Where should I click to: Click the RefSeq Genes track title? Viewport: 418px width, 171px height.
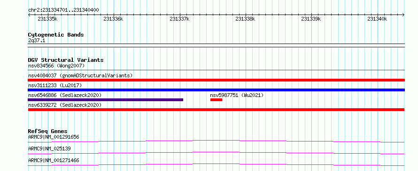pos(48,131)
